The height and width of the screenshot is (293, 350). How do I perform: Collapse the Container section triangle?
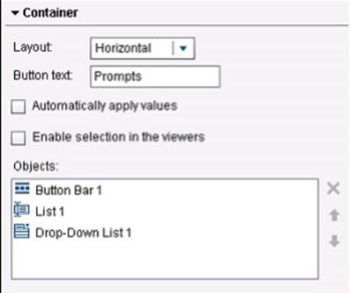click(x=16, y=12)
